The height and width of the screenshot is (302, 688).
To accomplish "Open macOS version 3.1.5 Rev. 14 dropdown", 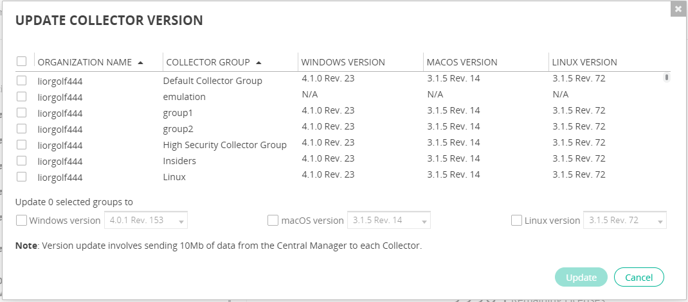I will pyautogui.click(x=389, y=221).
